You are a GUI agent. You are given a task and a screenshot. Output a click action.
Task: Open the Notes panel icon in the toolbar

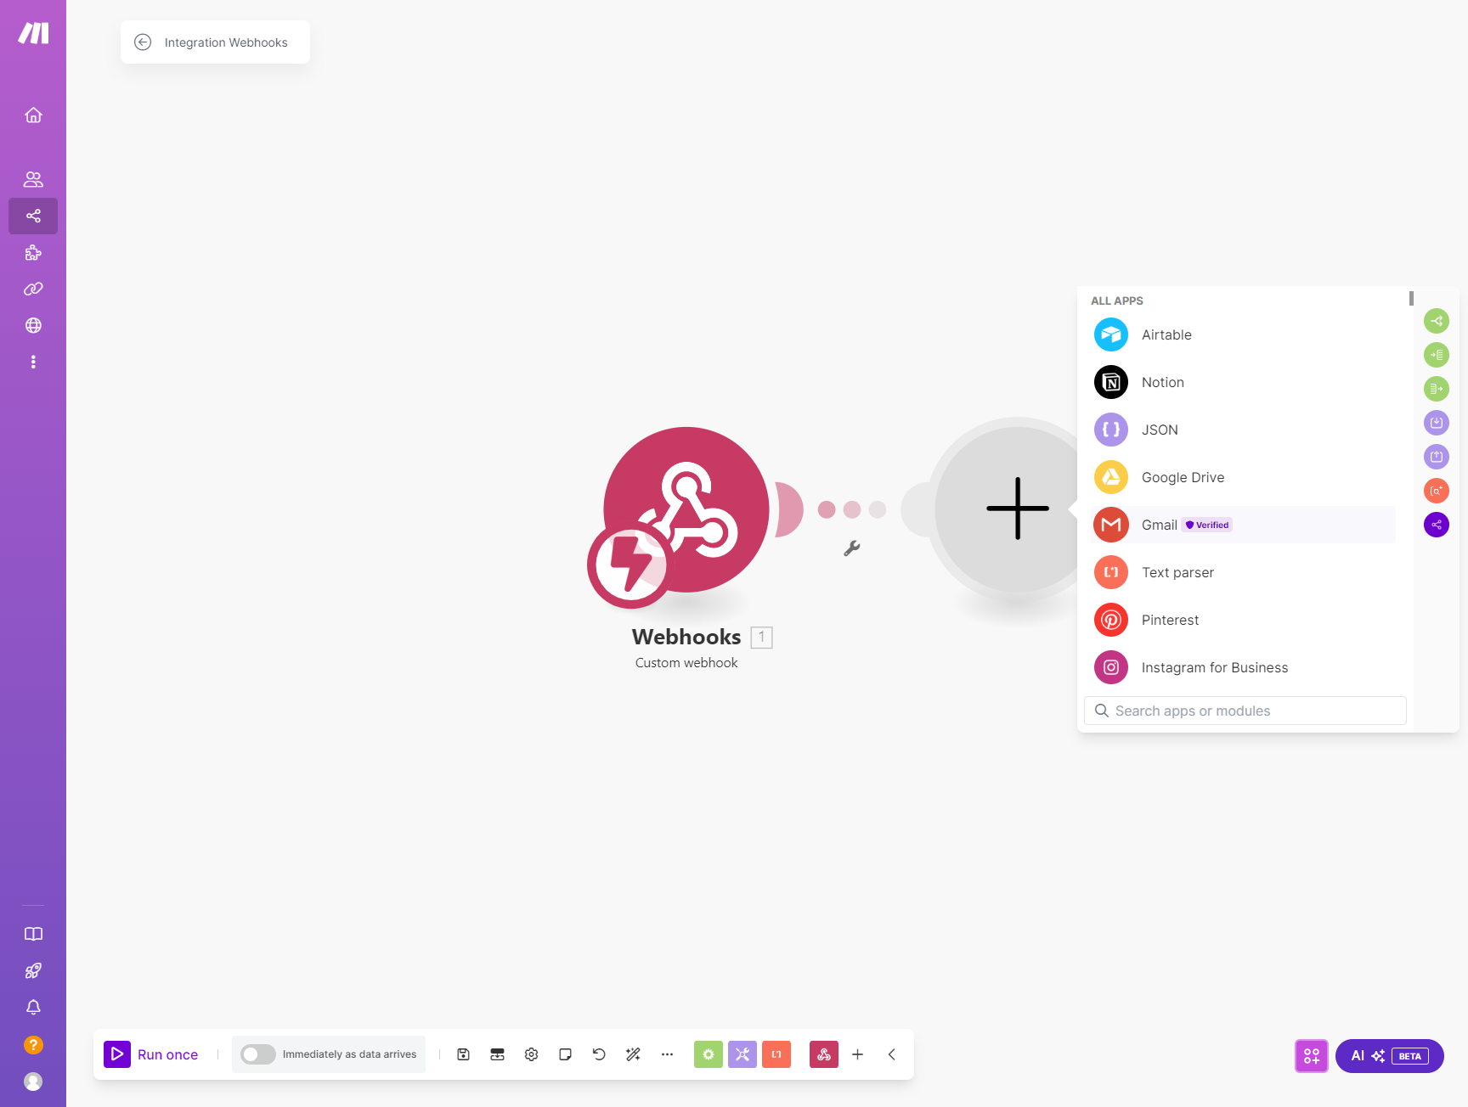tap(565, 1054)
